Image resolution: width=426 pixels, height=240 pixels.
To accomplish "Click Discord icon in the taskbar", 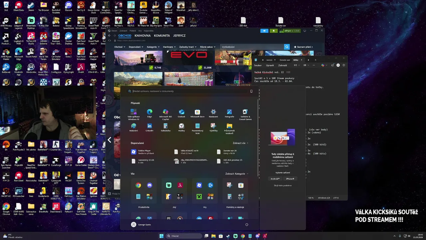I will pyautogui.click(x=257, y=236).
